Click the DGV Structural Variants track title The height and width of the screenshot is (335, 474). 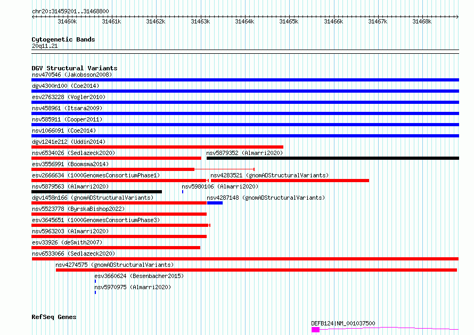click(75, 68)
